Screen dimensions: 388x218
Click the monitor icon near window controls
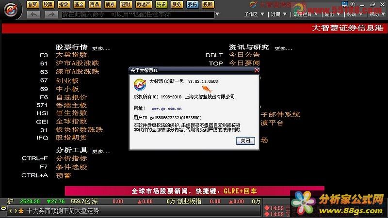(x=345, y=4)
